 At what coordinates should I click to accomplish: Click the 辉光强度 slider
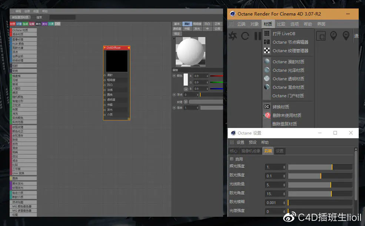320,166
